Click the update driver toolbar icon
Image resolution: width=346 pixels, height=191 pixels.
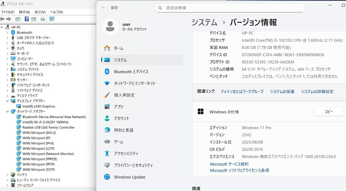[x=42, y=19]
